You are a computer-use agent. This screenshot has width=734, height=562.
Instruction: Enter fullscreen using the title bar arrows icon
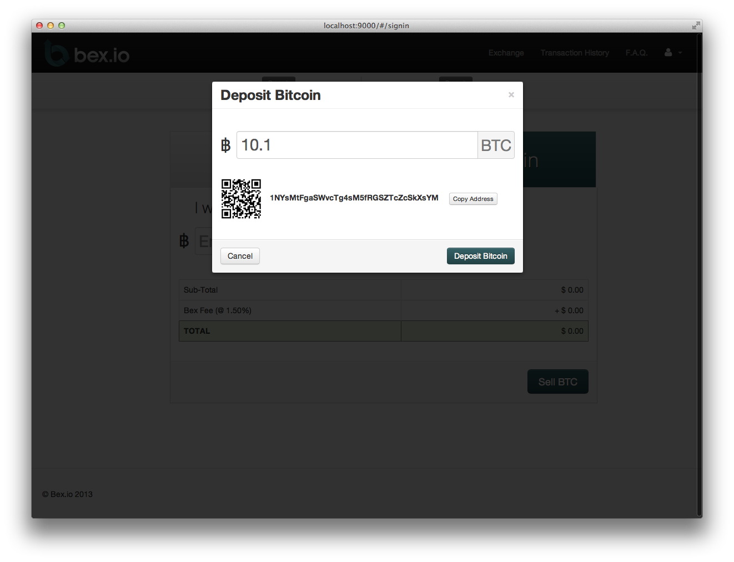click(x=695, y=26)
